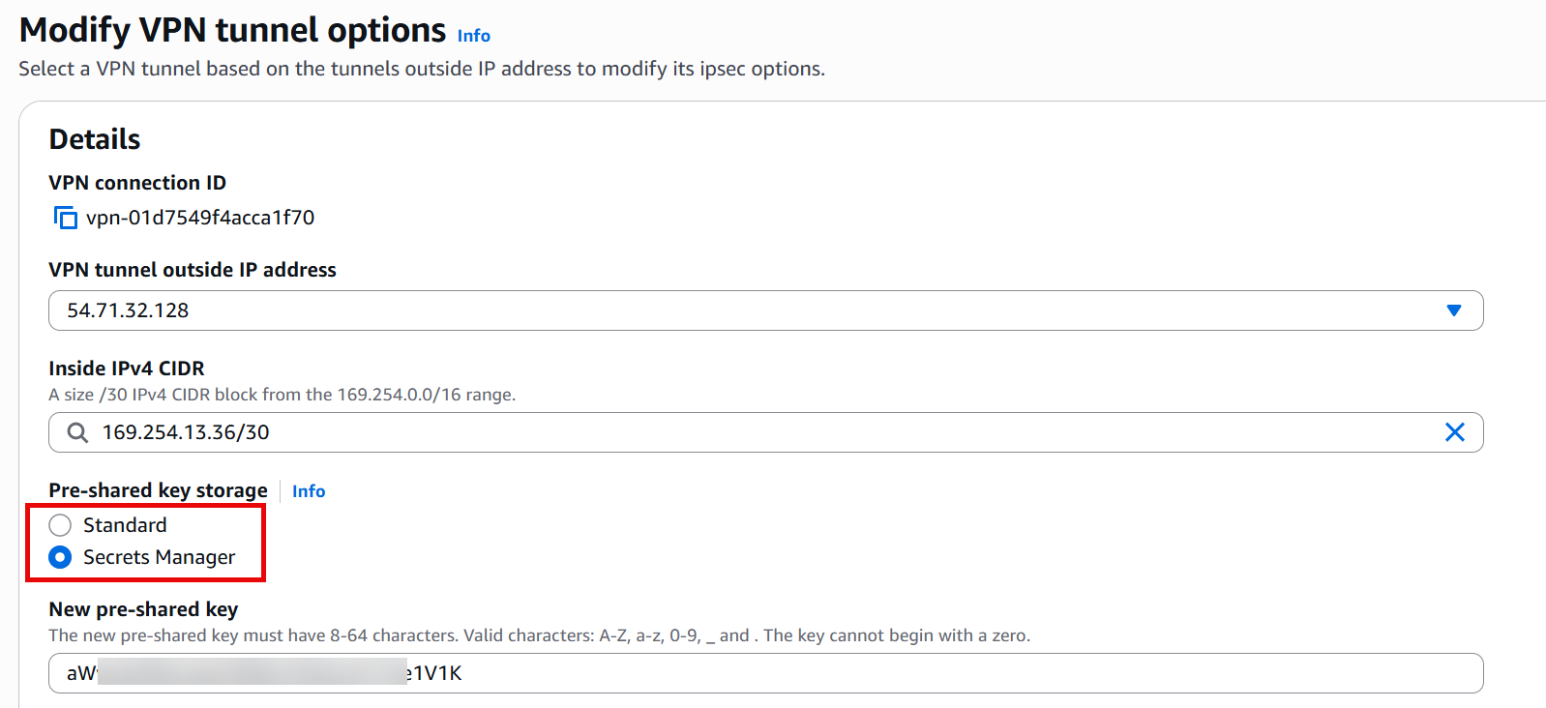Open Info link for Pre-shared key storage
This screenshot has width=1546, height=708.
tap(309, 491)
